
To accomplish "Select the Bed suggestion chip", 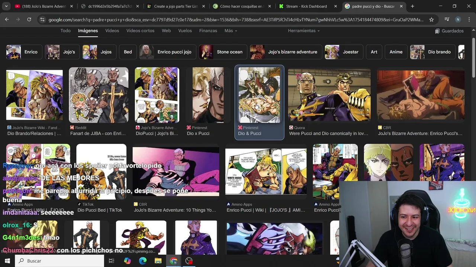I will point(128,52).
